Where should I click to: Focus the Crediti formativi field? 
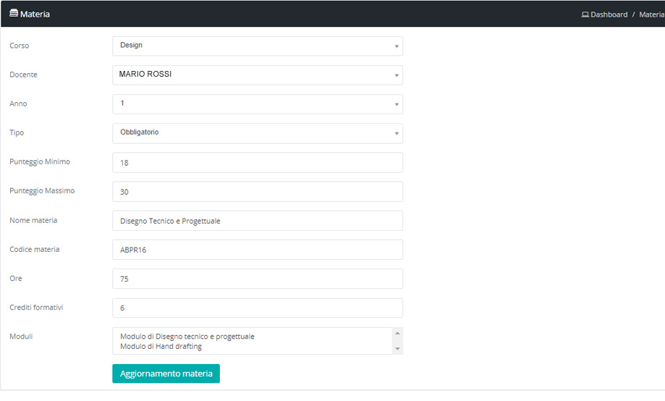[257, 308]
